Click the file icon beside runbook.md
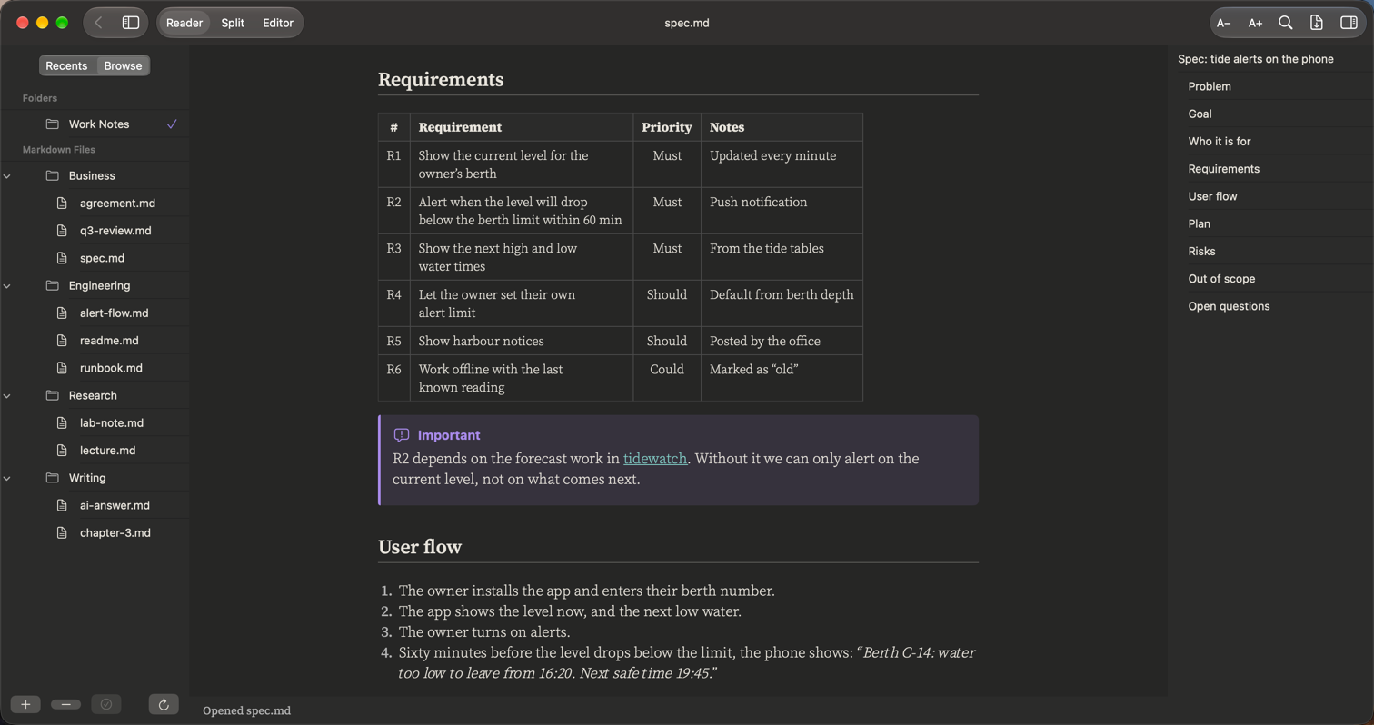The height and width of the screenshot is (725, 1374). (x=62, y=368)
